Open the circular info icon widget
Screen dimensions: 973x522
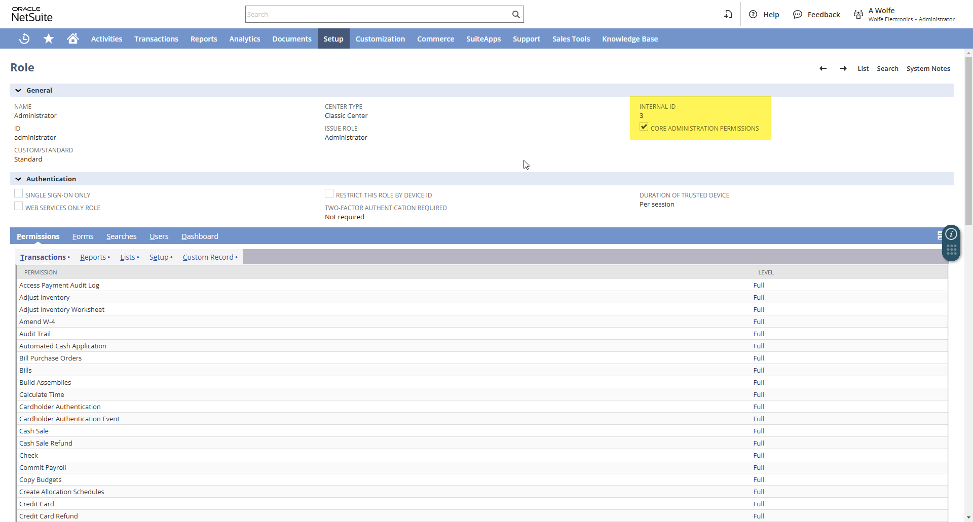point(951,234)
